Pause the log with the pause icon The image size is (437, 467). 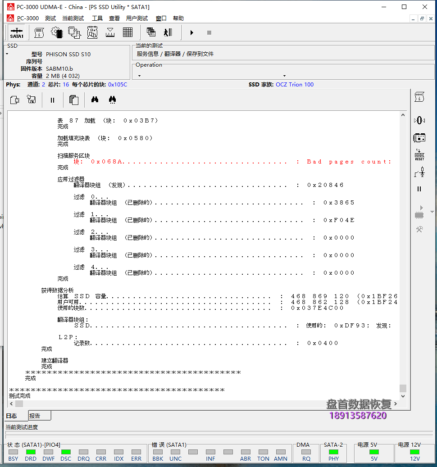point(52,100)
